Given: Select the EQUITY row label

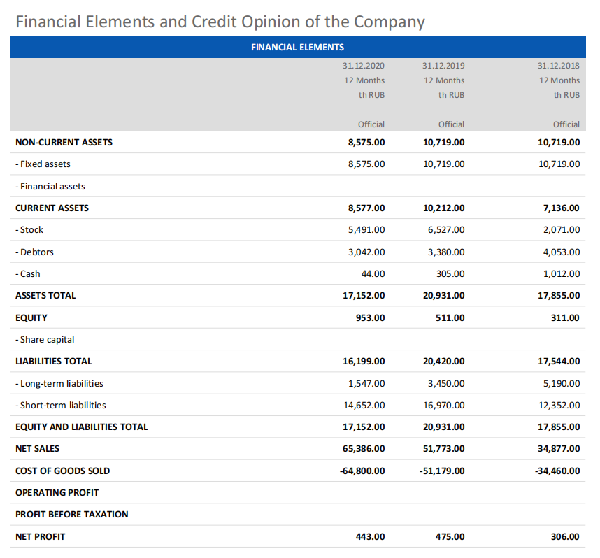Looking at the screenshot, I should point(31,318).
